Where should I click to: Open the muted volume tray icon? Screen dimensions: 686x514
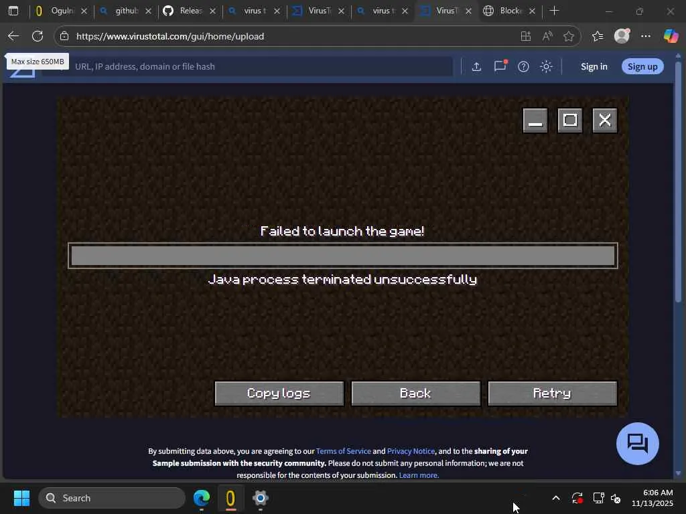[x=616, y=498]
